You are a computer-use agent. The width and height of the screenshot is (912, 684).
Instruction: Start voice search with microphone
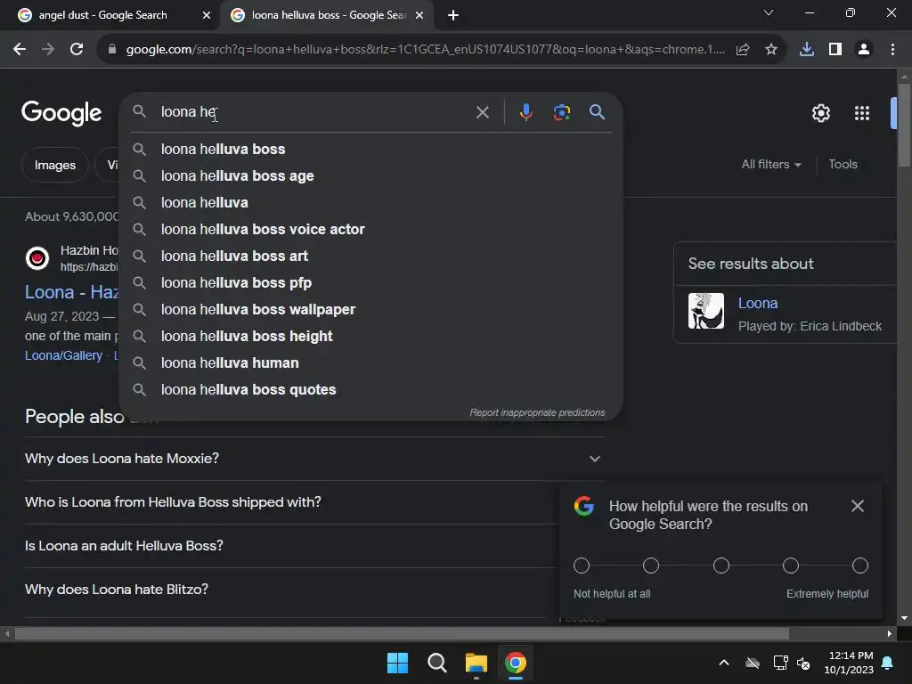click(x=525, y=112)
